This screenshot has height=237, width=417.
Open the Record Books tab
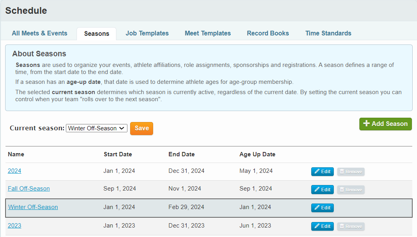coord(268,33)
